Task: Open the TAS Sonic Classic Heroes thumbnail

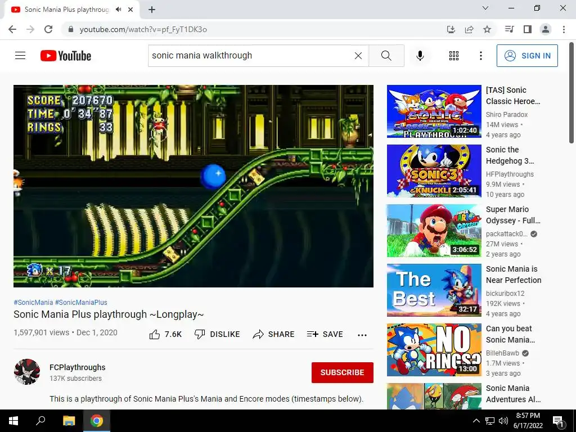Action: tap(434, 111)
